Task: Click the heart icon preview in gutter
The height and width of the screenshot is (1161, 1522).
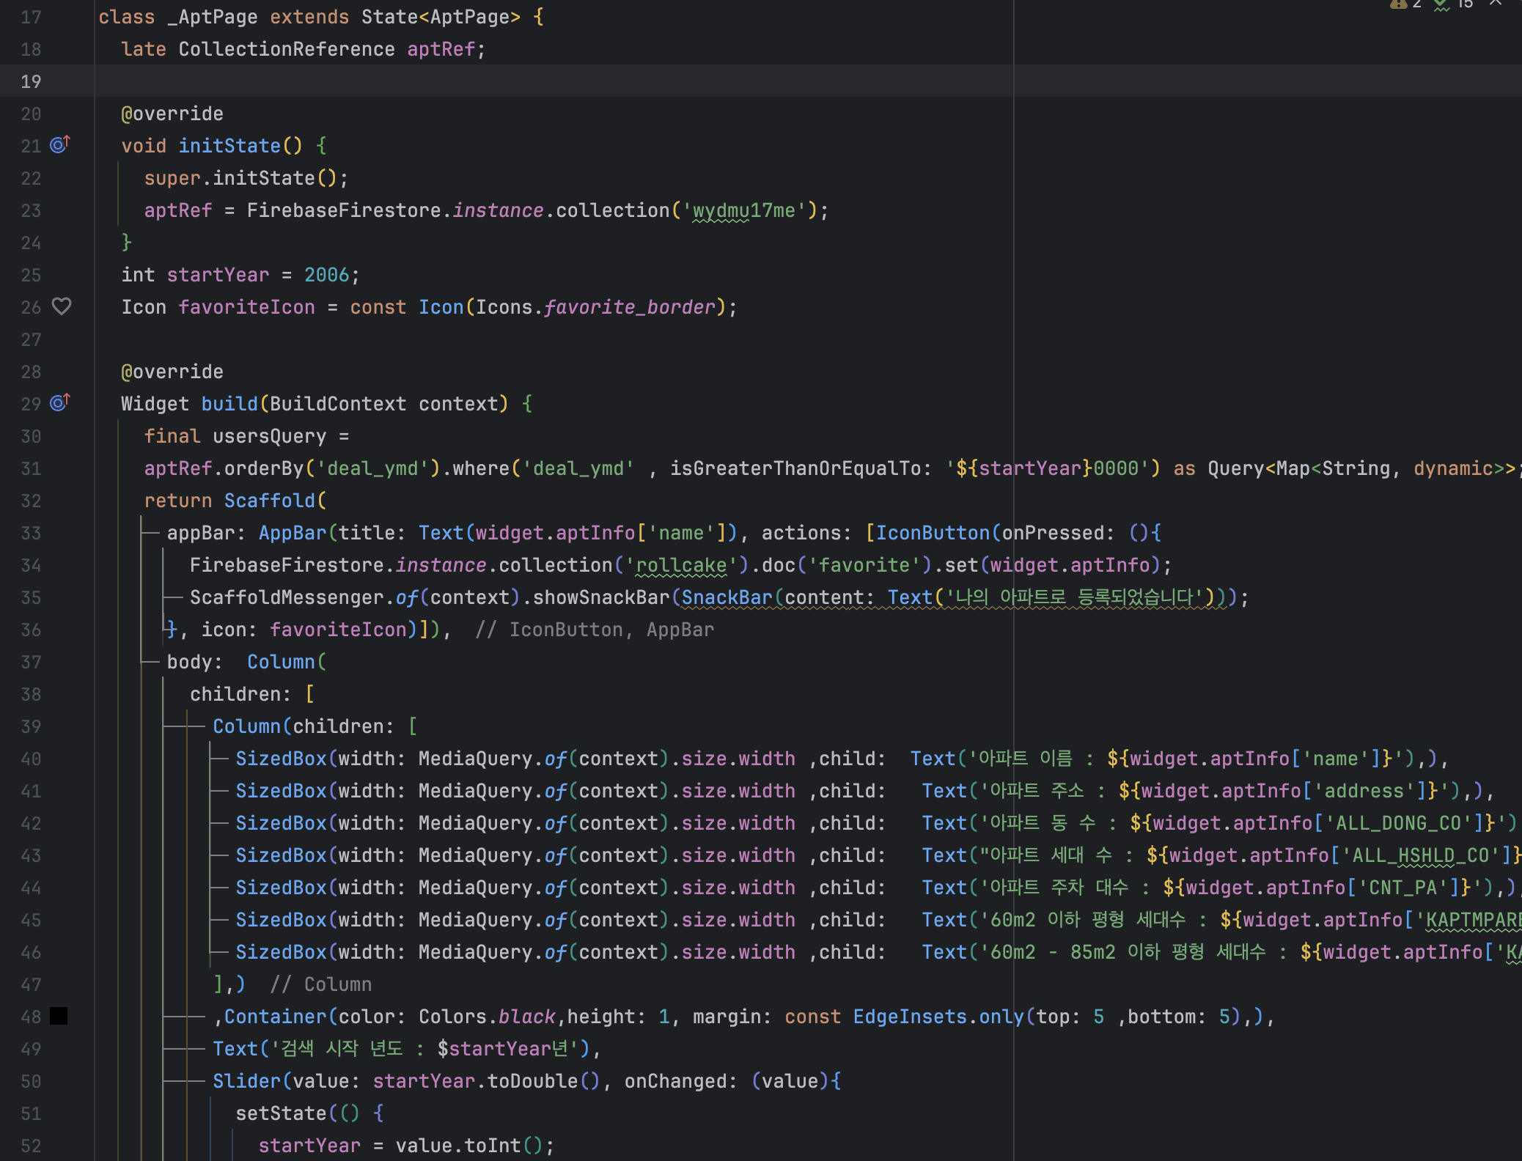Action: pyautogui.click(x=62, y=306)
